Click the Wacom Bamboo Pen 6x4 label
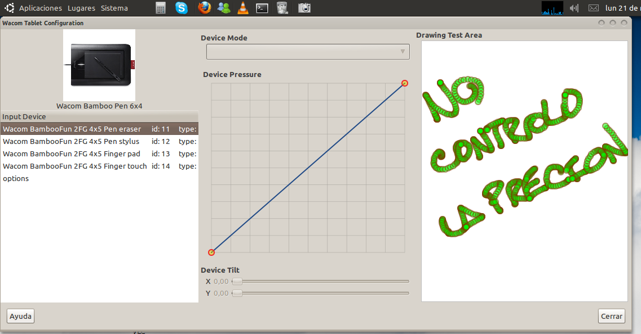Image resolution: width=641 pixels, height=334 pixels. click(x=99, y=106)
